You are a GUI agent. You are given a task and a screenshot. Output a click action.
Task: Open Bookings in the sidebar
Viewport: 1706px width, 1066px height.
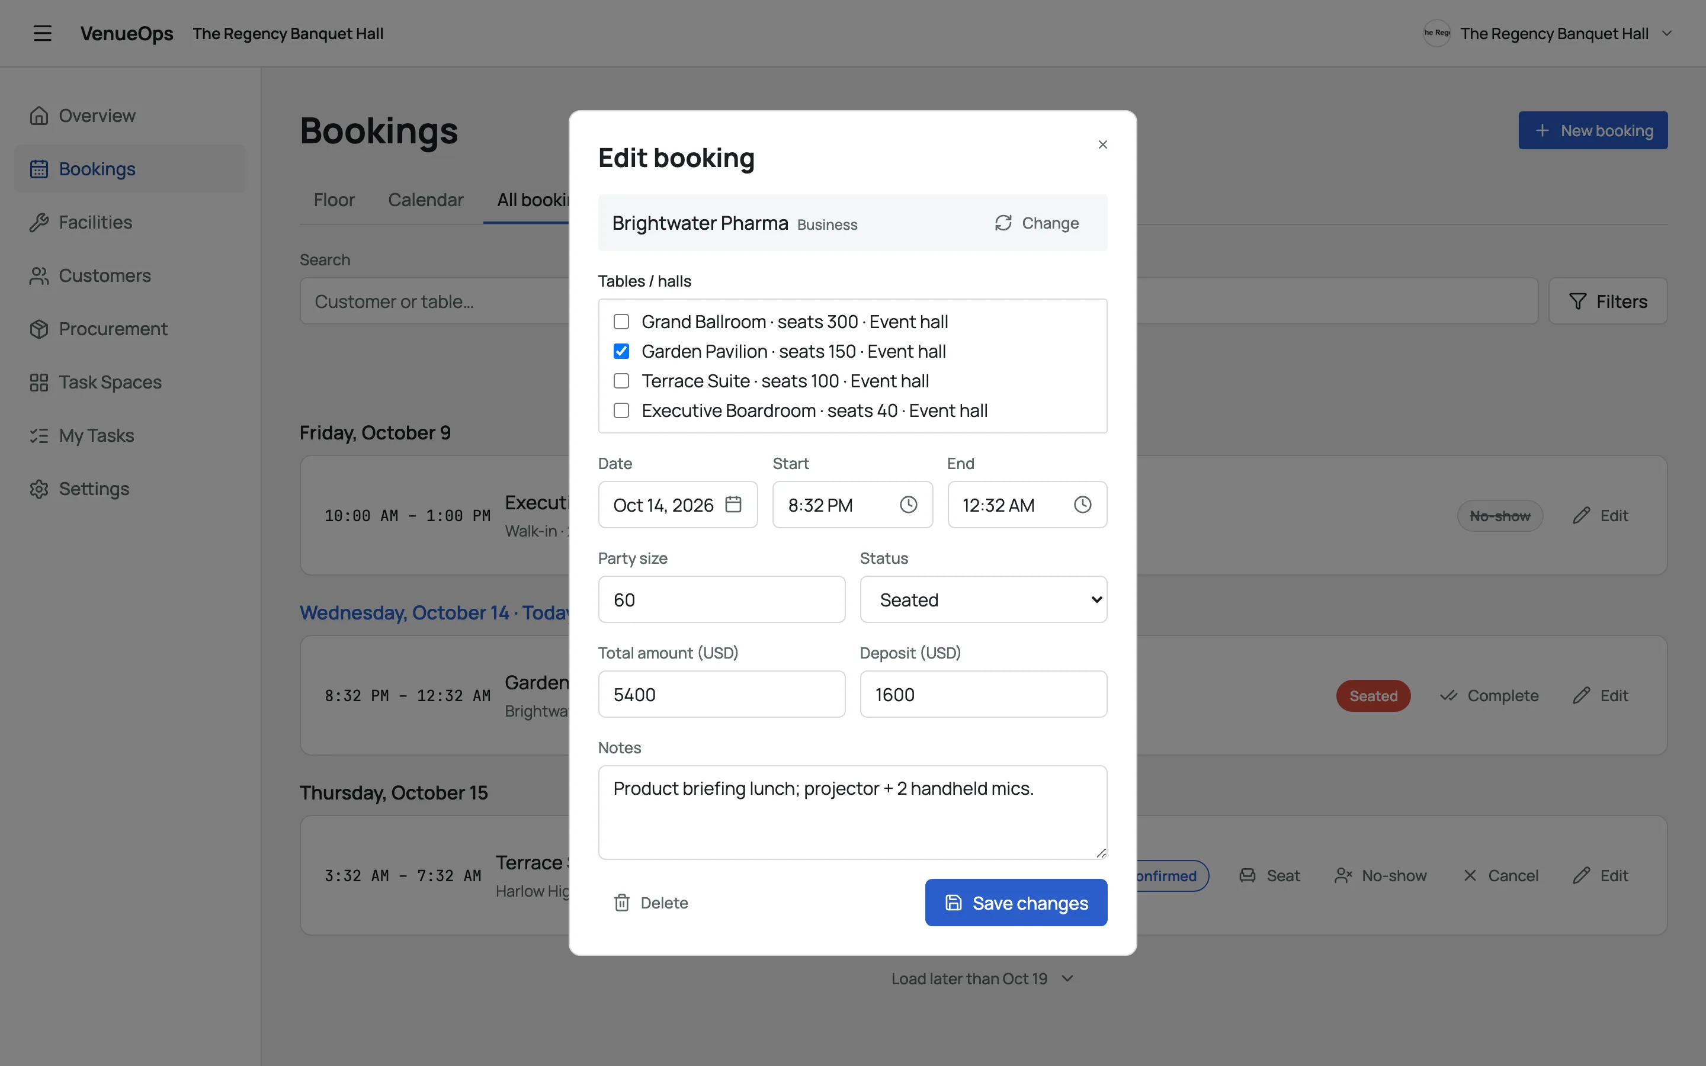[130, 169]
